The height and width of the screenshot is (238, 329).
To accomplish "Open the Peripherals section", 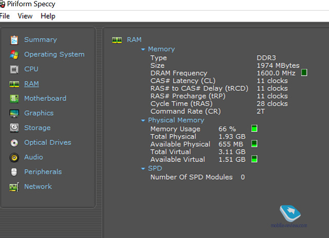I will [43, 172].
